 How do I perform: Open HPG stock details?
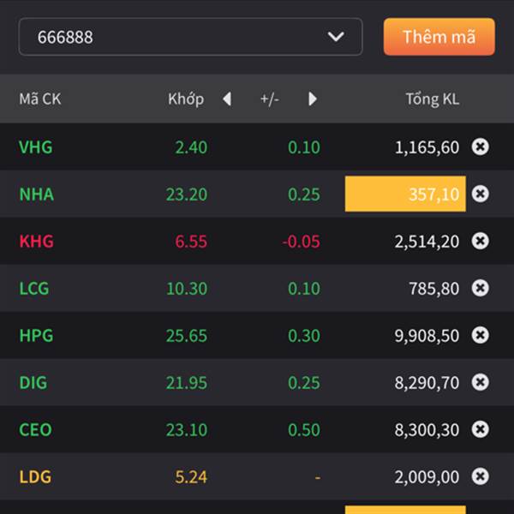tap(36, 335)
